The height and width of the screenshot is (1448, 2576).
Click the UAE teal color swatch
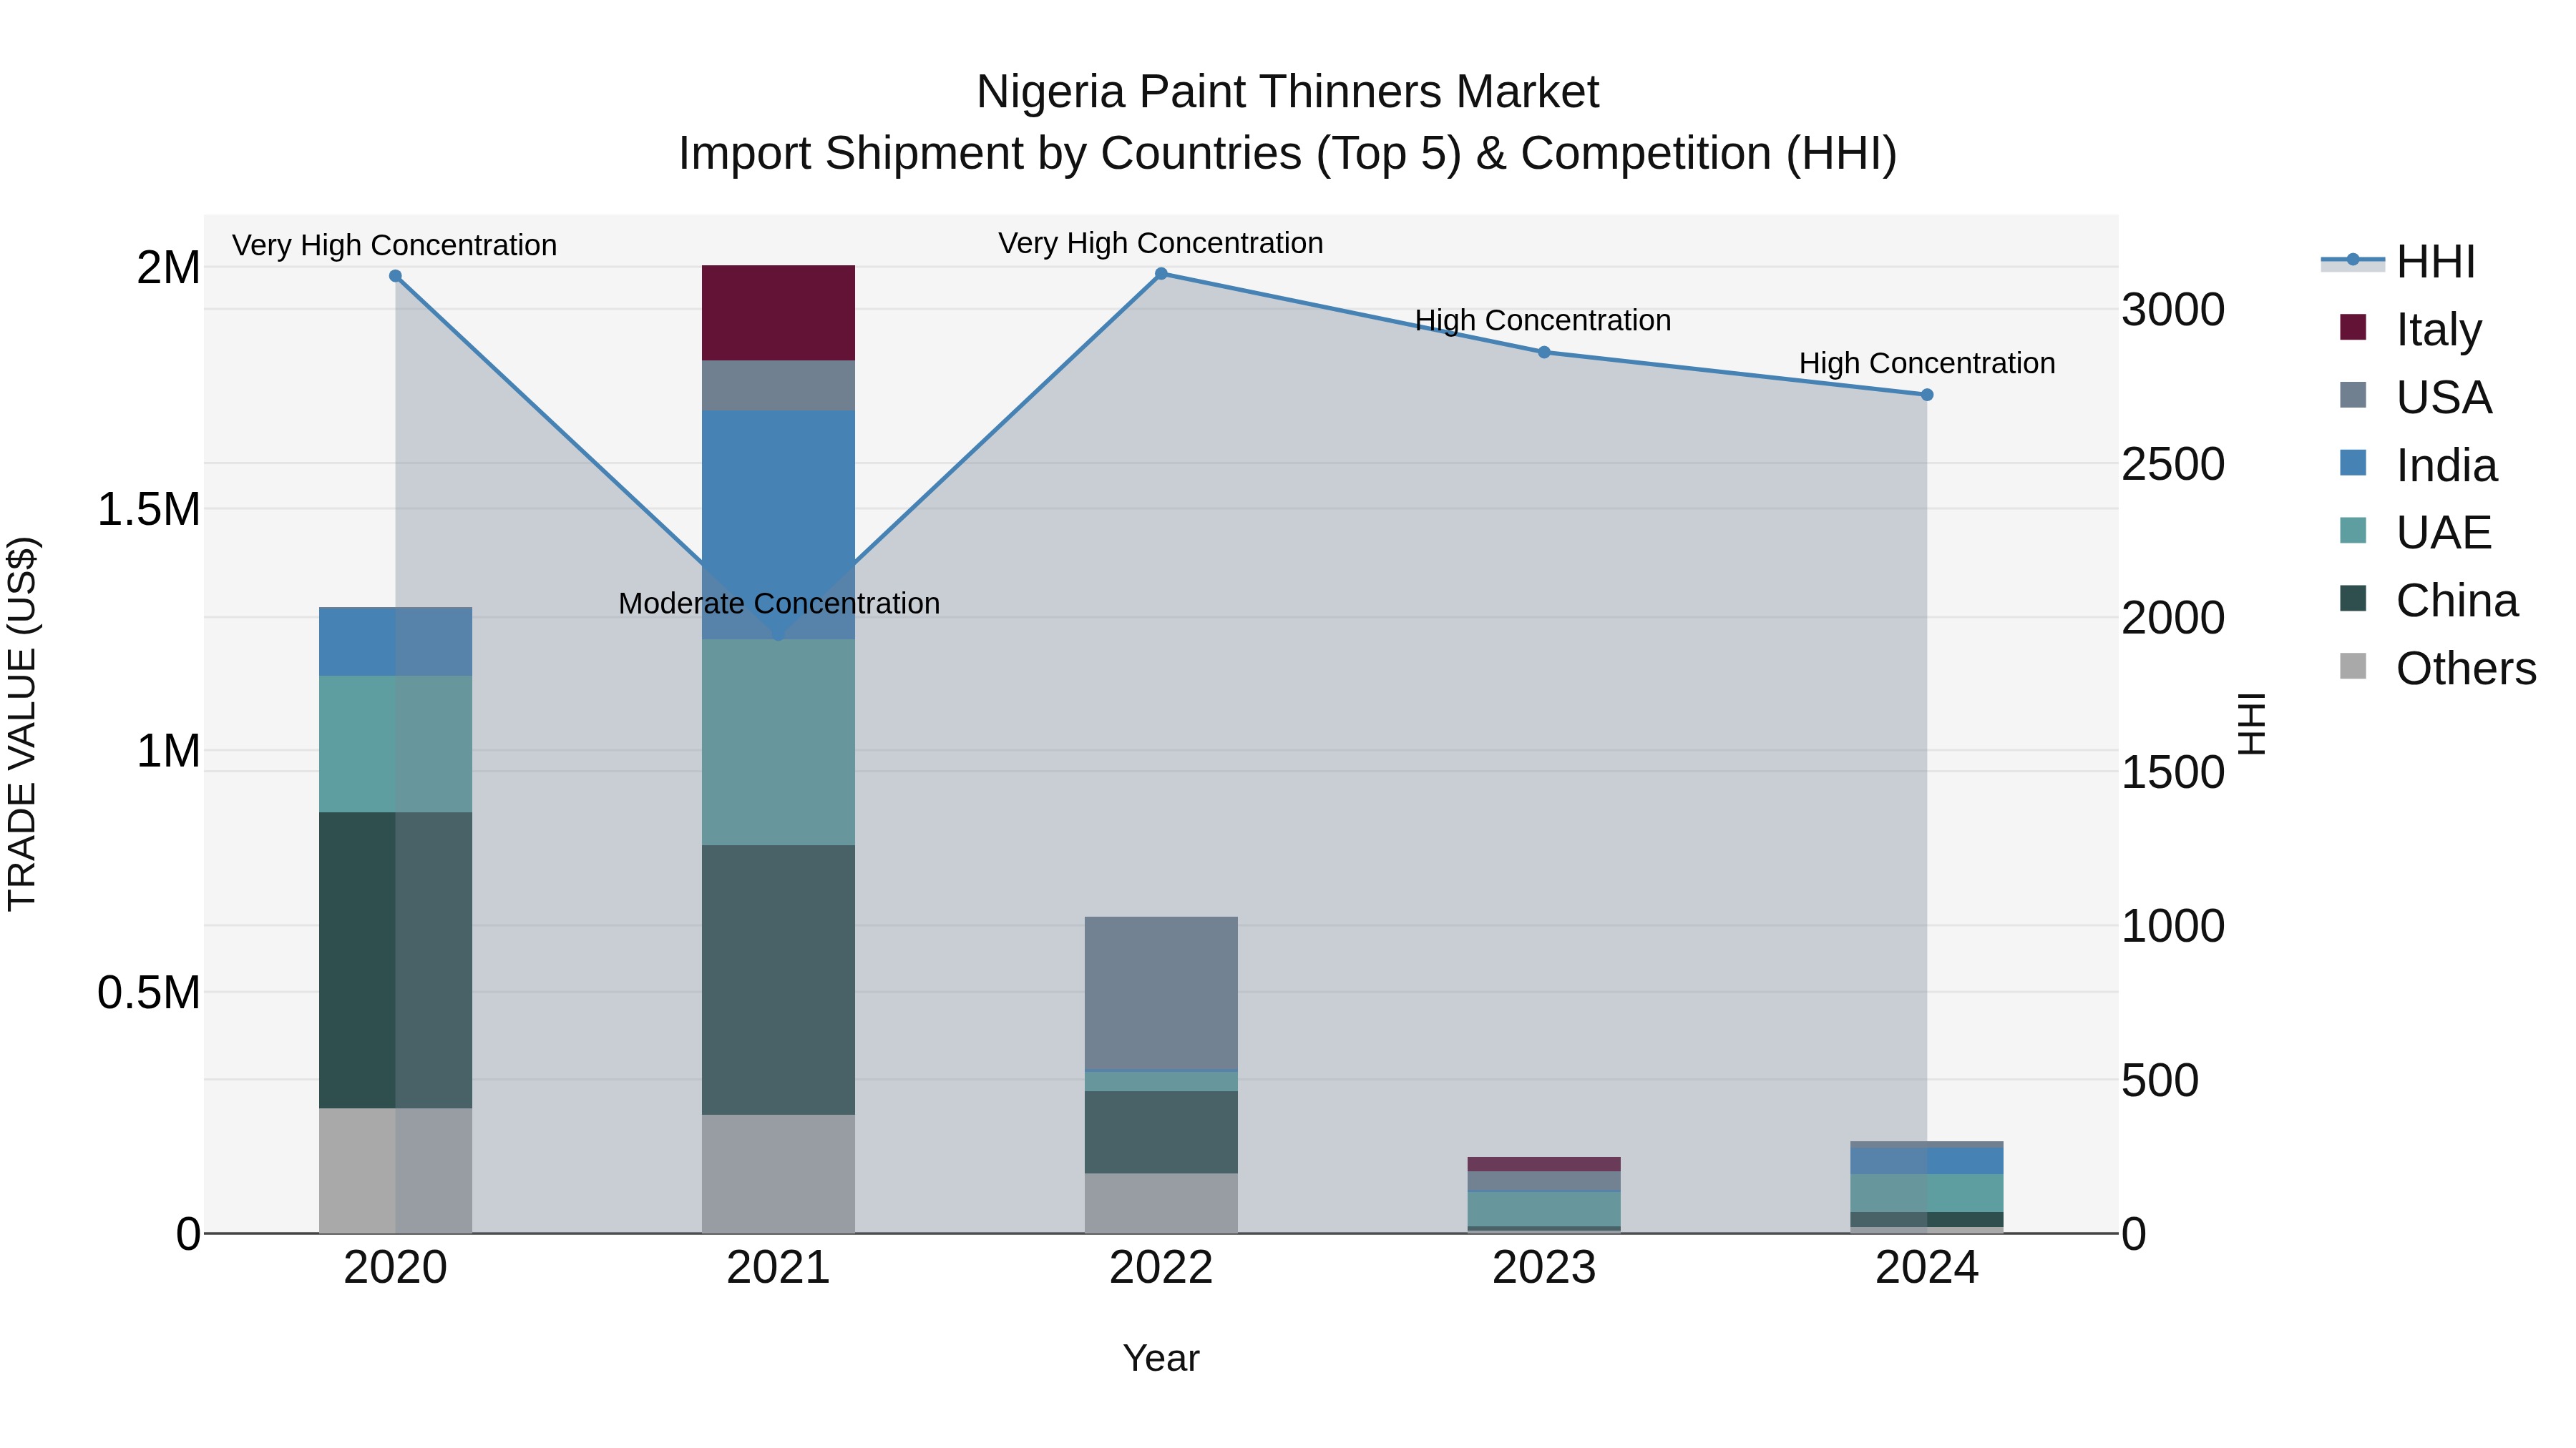click(2353, 530)
